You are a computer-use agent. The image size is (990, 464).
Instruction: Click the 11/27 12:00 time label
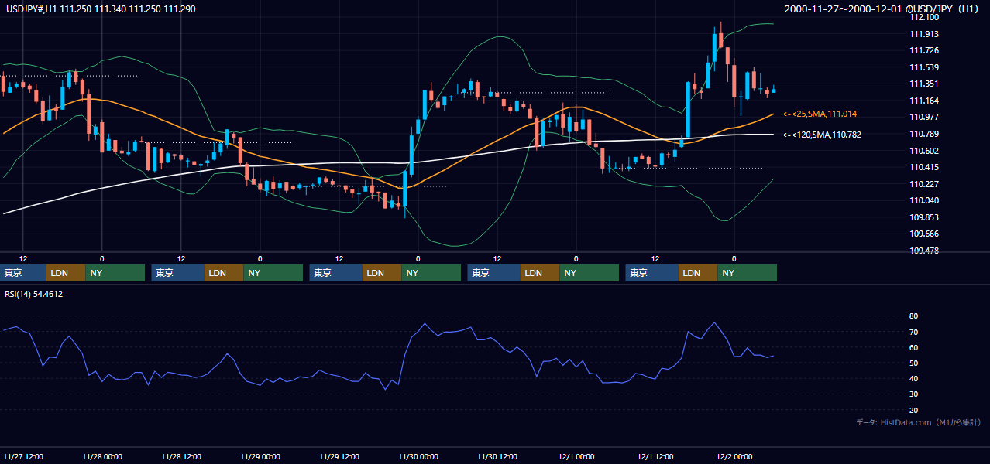tap(22, 456)
